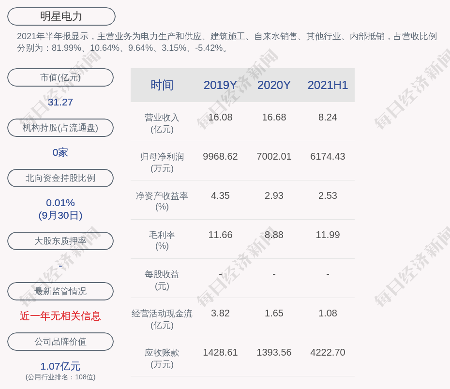Click the 公用行业排名：108位 note

click(60, 377)
